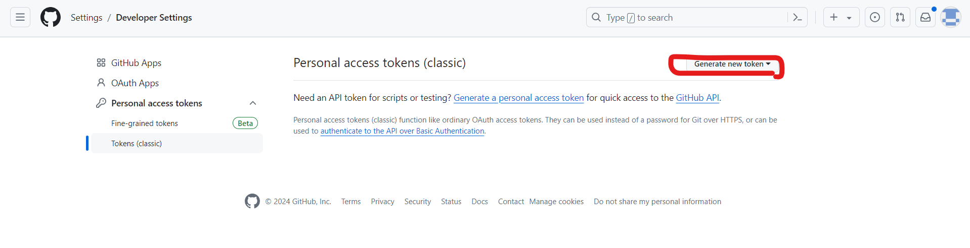Image resolution: width=970 pixels, height=248 pixels.
Task: Click the Settings breadcrumb link
Action: (x=86, y=18)
